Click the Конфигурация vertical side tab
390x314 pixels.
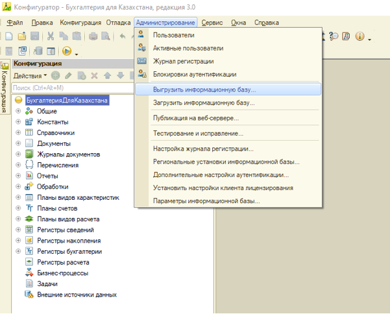coord(5,87)
